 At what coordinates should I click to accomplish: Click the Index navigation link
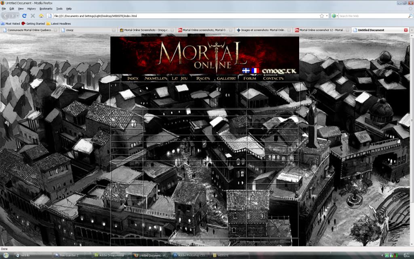(x=133, y=78)
